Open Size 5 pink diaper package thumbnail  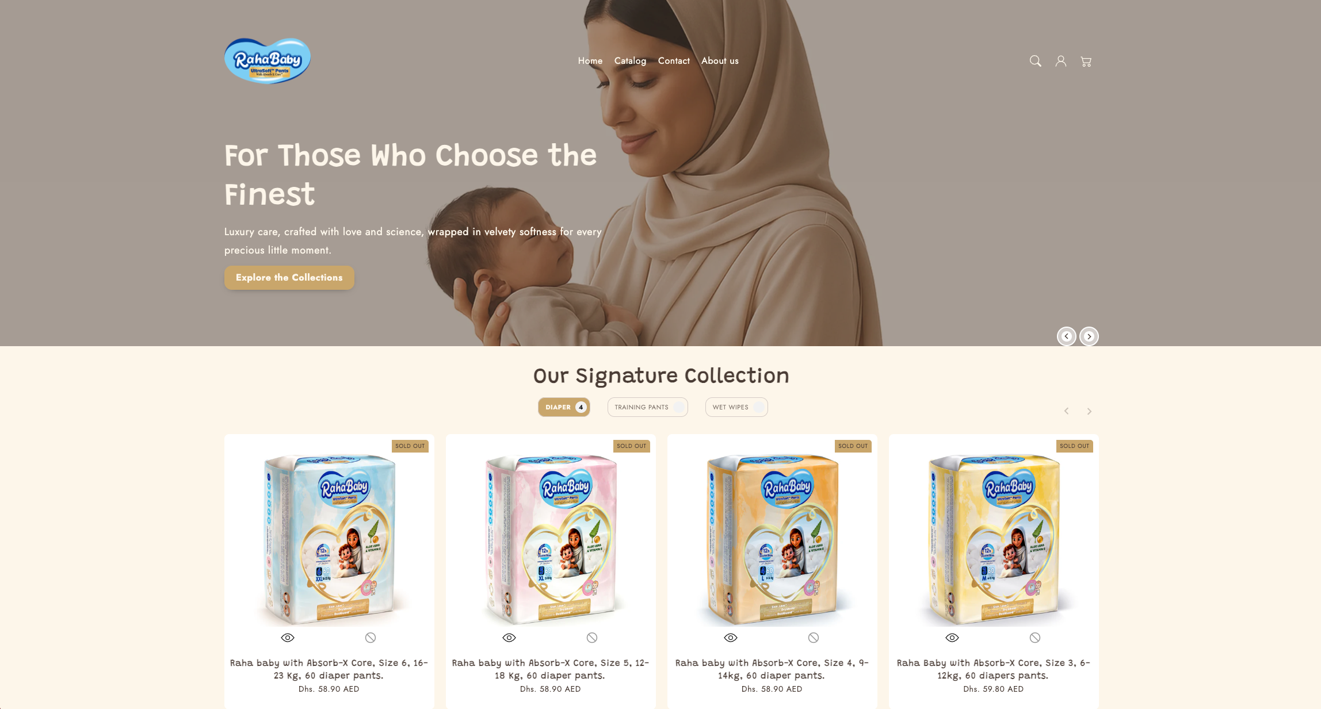click(551, 539)
